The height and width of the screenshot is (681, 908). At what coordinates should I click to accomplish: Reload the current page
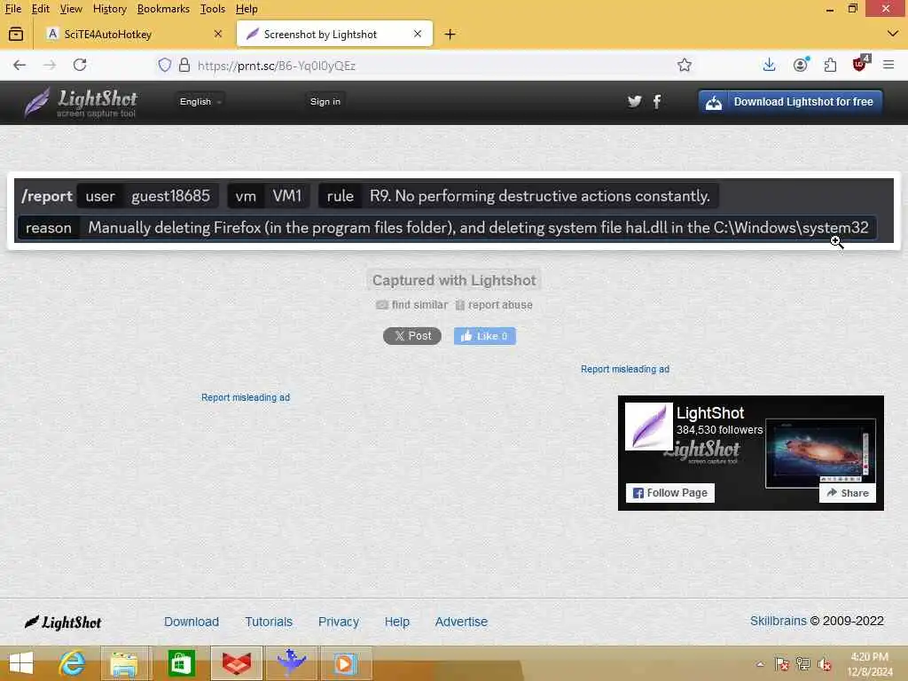(80, 65)
